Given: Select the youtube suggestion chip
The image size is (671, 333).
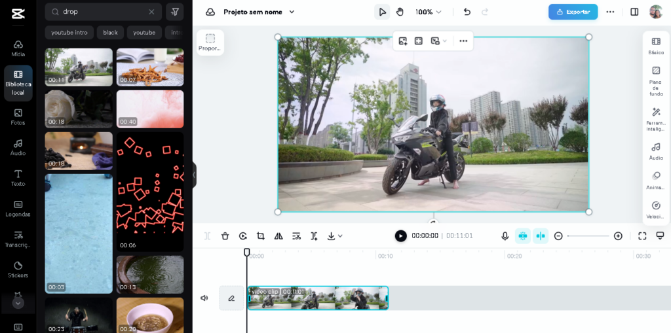Looking at the screenshot, I should tap(144, 33).
